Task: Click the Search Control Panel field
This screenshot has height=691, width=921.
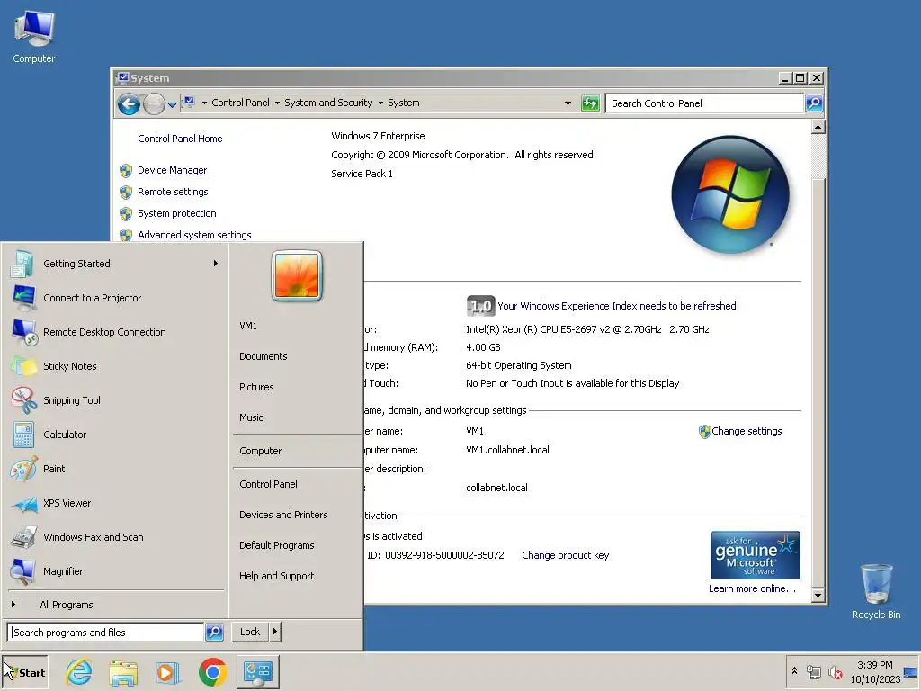Action: point(704,103)
